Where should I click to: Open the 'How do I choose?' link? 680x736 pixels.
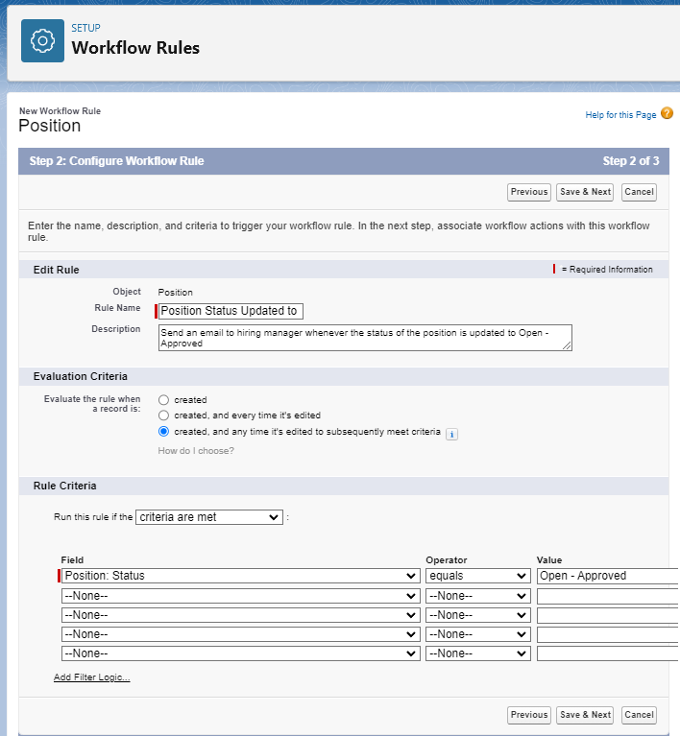coord(196,451)
